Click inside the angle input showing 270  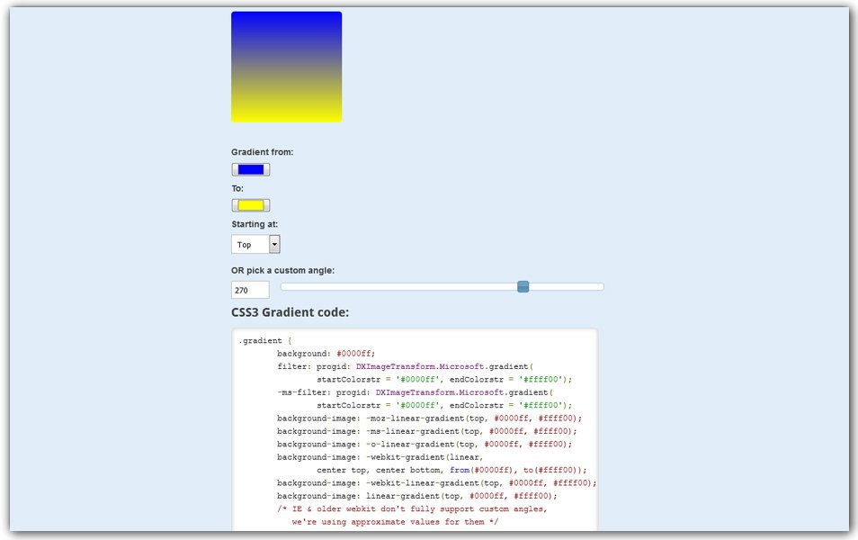249,289
